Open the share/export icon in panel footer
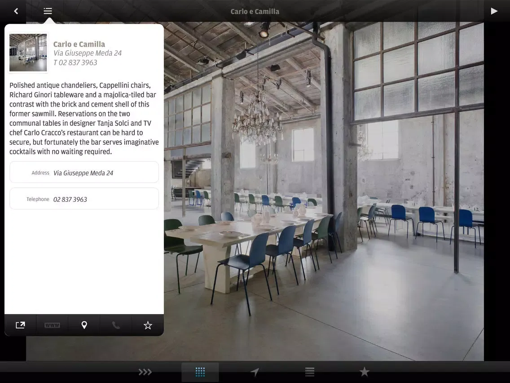Image resolution: width=510 pixels, height=383 pixels. click(20, 325)
